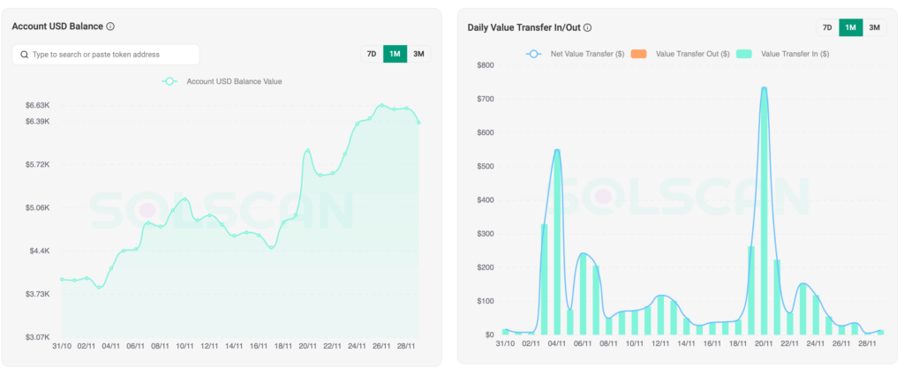Set transfer chart to 7D range
The image size is (904, 368).
coord(827,27)
